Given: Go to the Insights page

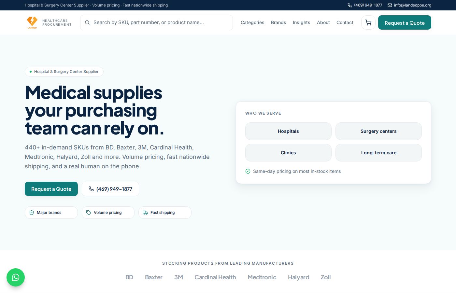Looking at the screenshot, I should coord(301,22).
